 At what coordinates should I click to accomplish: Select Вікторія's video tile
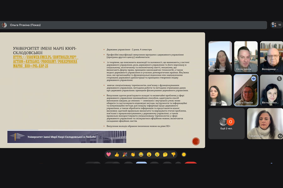tap(271, 90)
